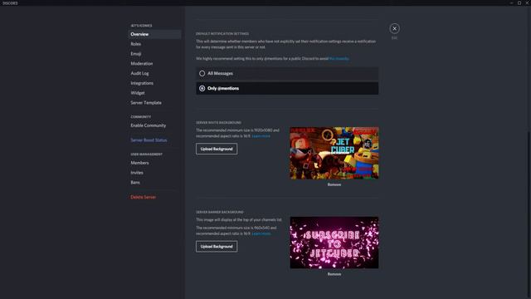The height and width of the screenshot is (299, 531).
Task: Minimize the Discord window
Action: (x=511, y=2)
